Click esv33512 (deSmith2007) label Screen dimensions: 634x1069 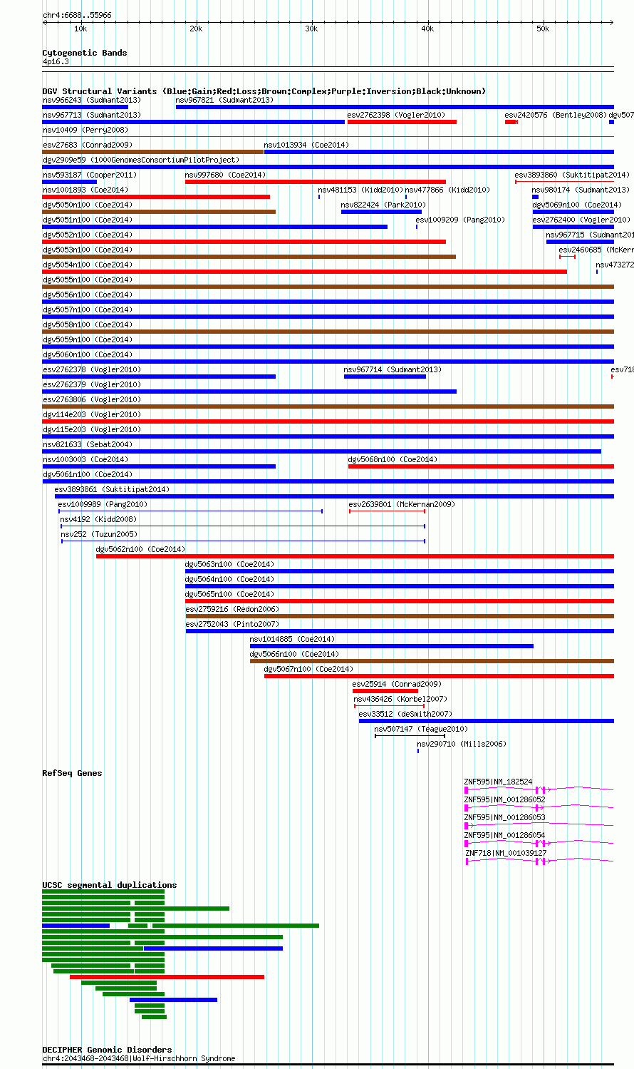click(405, 714)
